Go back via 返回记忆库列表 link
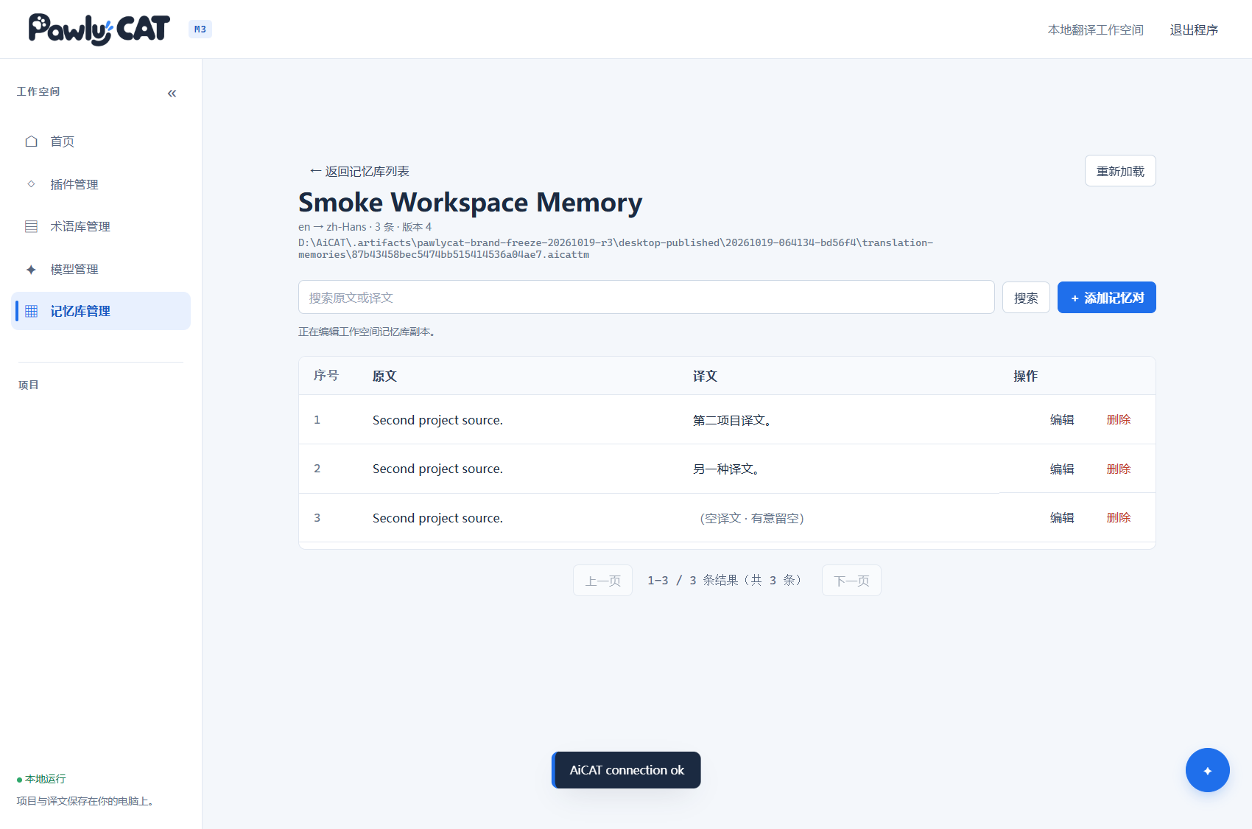Screen dimensions: 1252x829 [359, 171]
